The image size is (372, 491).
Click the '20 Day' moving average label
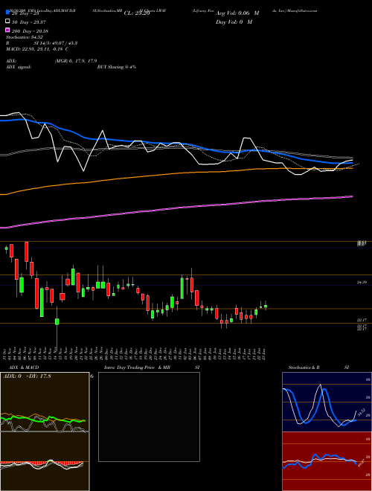click(25, 13)
